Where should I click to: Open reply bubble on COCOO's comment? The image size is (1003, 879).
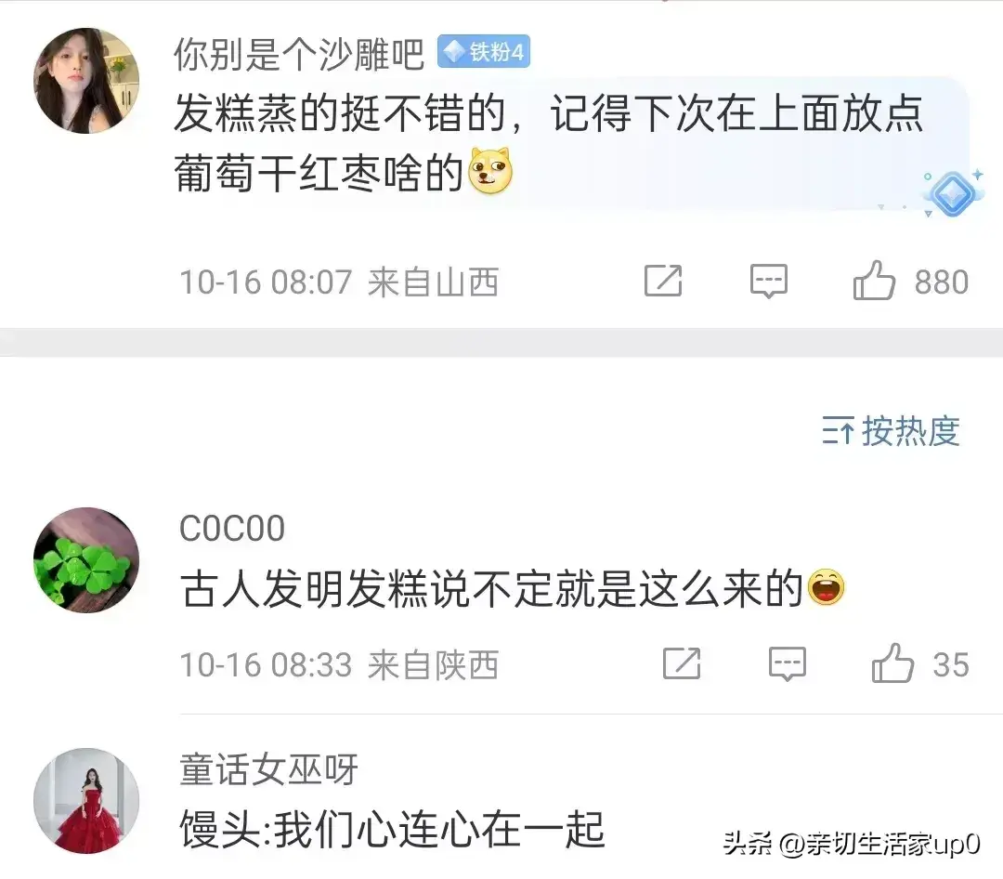(787, 663)
